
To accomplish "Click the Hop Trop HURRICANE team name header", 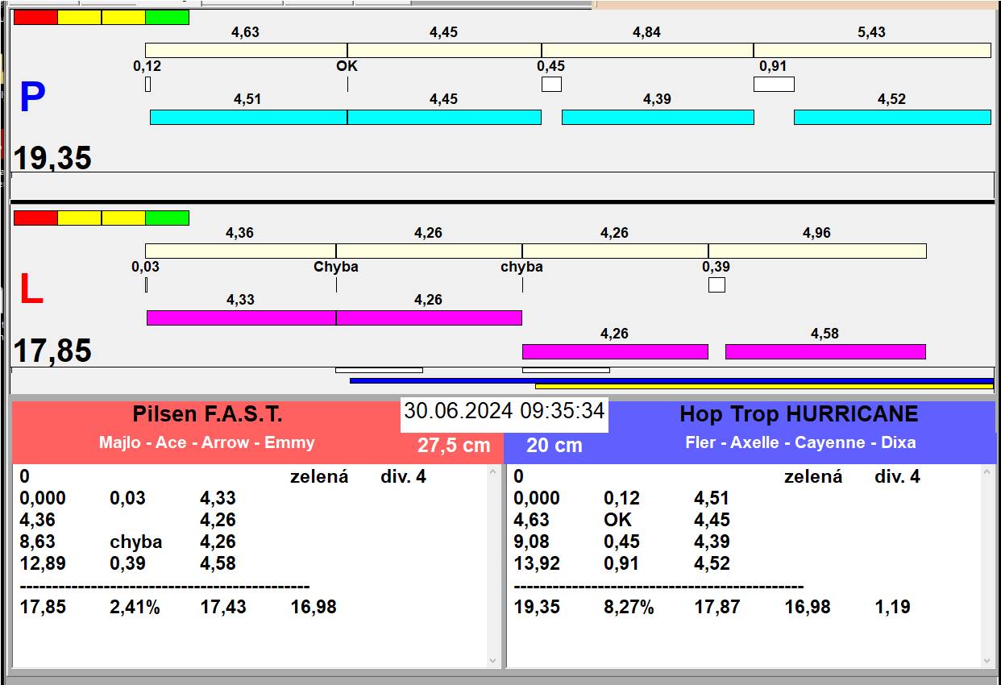I will tap(799, 414).
